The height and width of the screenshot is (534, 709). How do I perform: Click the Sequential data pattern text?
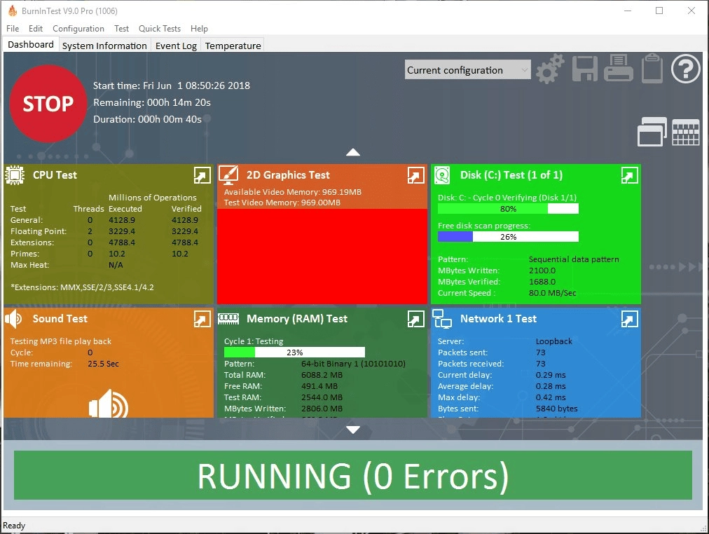(x=574, y=259)
